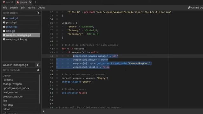The image size is (203, 114).
Task: Fold the for loop at line 42
Action: pos(54,49)
